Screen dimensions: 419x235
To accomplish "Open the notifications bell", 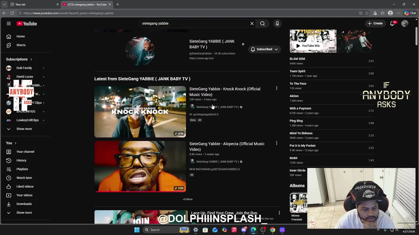I will click(x=392, y=23).
